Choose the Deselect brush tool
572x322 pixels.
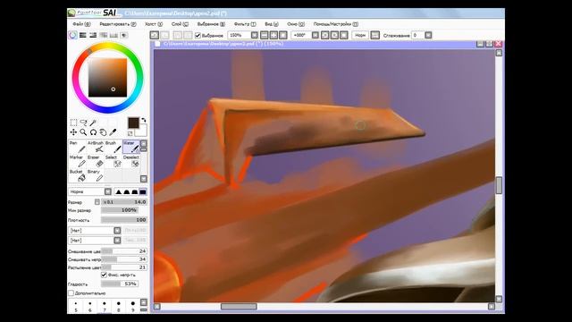tap(131, 161)
